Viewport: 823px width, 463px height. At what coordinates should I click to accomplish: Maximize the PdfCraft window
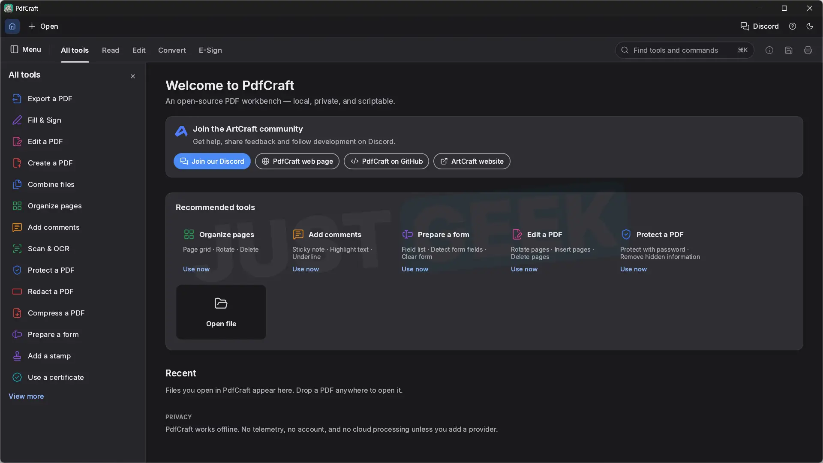[x=784, y=8]
